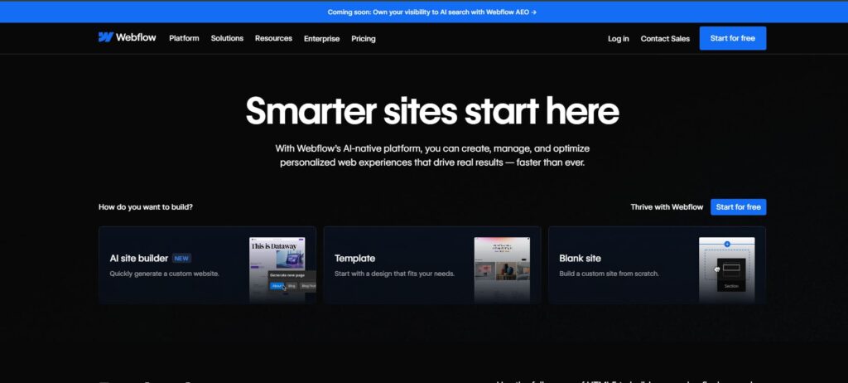Click Contact Sales link
Viewport: 848px width, 383px height.
tap(665, 38)
